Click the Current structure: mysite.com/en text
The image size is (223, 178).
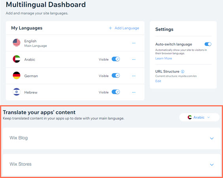[176, 76]
